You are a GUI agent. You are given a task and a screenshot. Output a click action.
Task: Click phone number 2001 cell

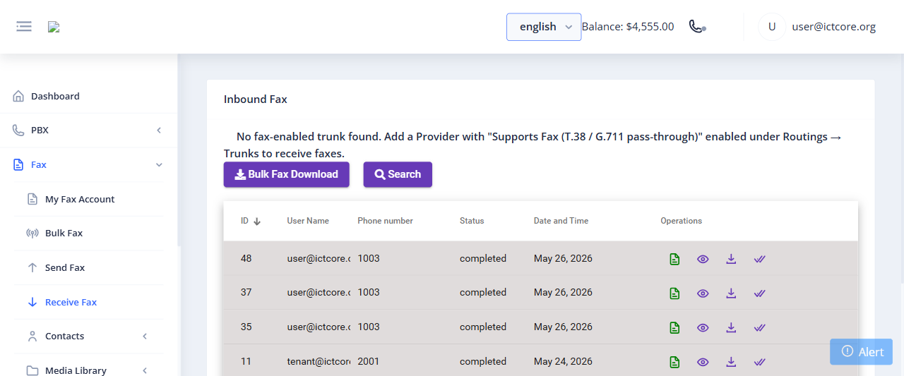pyautogui.click(x=369, y=361)
